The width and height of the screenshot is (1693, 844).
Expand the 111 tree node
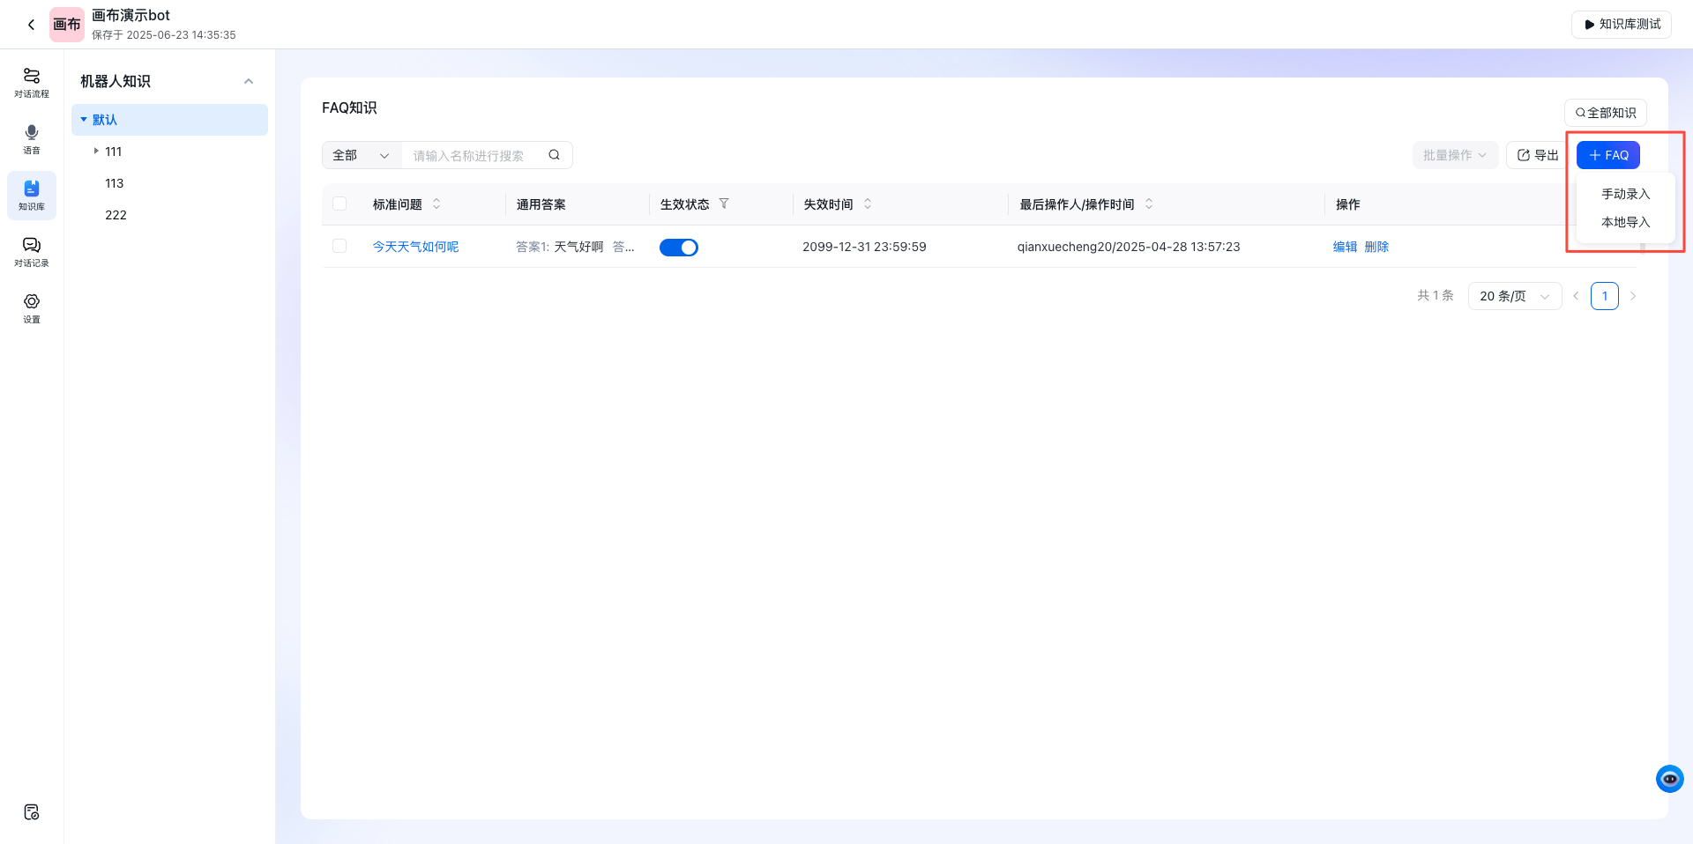pos(96,152)
